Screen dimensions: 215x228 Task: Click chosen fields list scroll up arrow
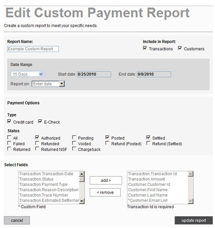190,174
